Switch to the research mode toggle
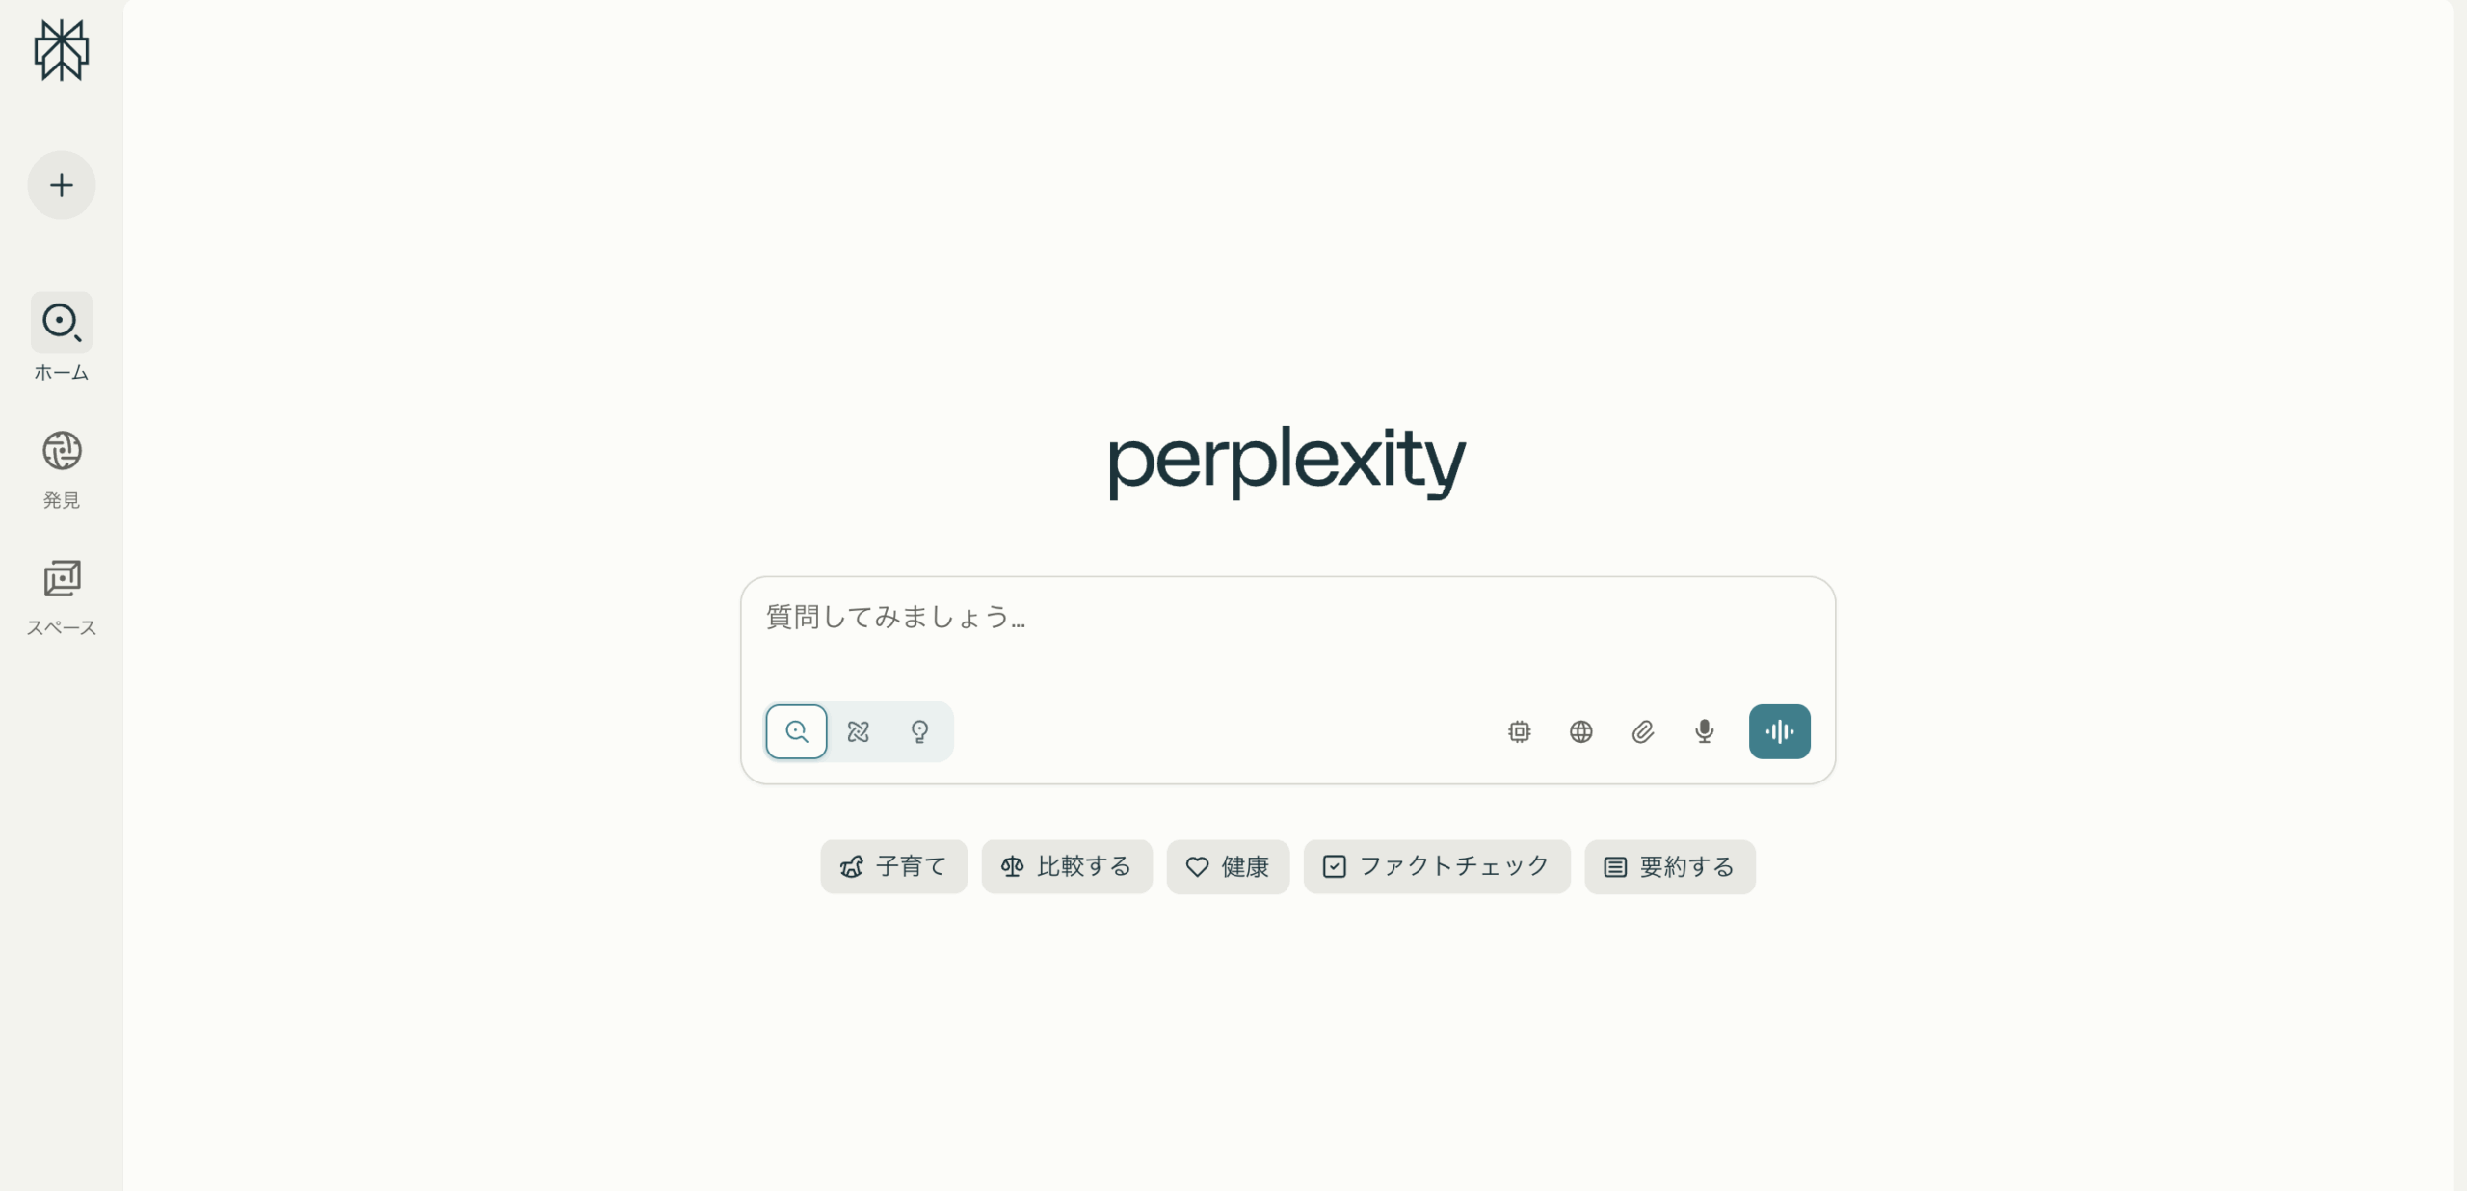The image size is (2467, 1191). pos(859,731)
